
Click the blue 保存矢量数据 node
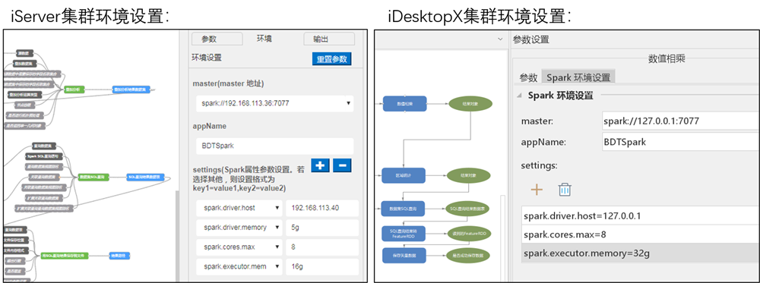pos(404,255)
